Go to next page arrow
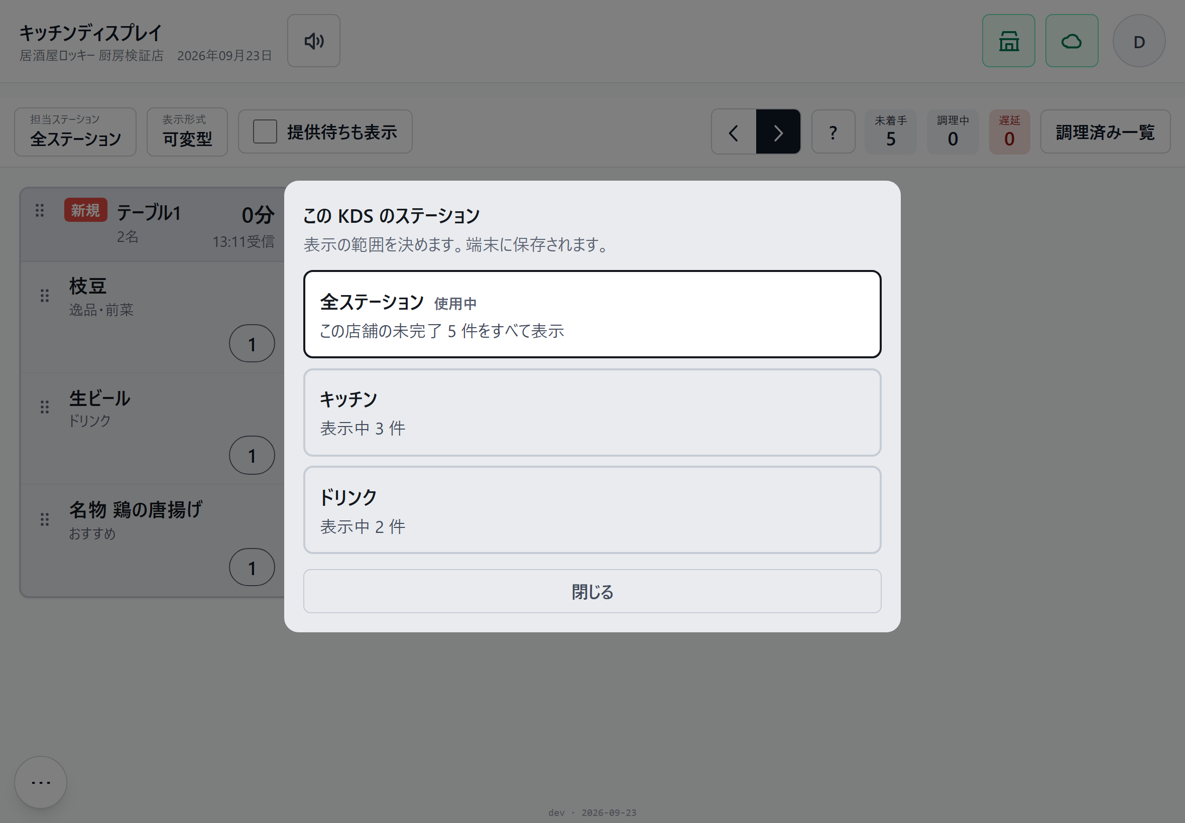Viewport: 1185px width, 823px height. click(x=778, y=132)
